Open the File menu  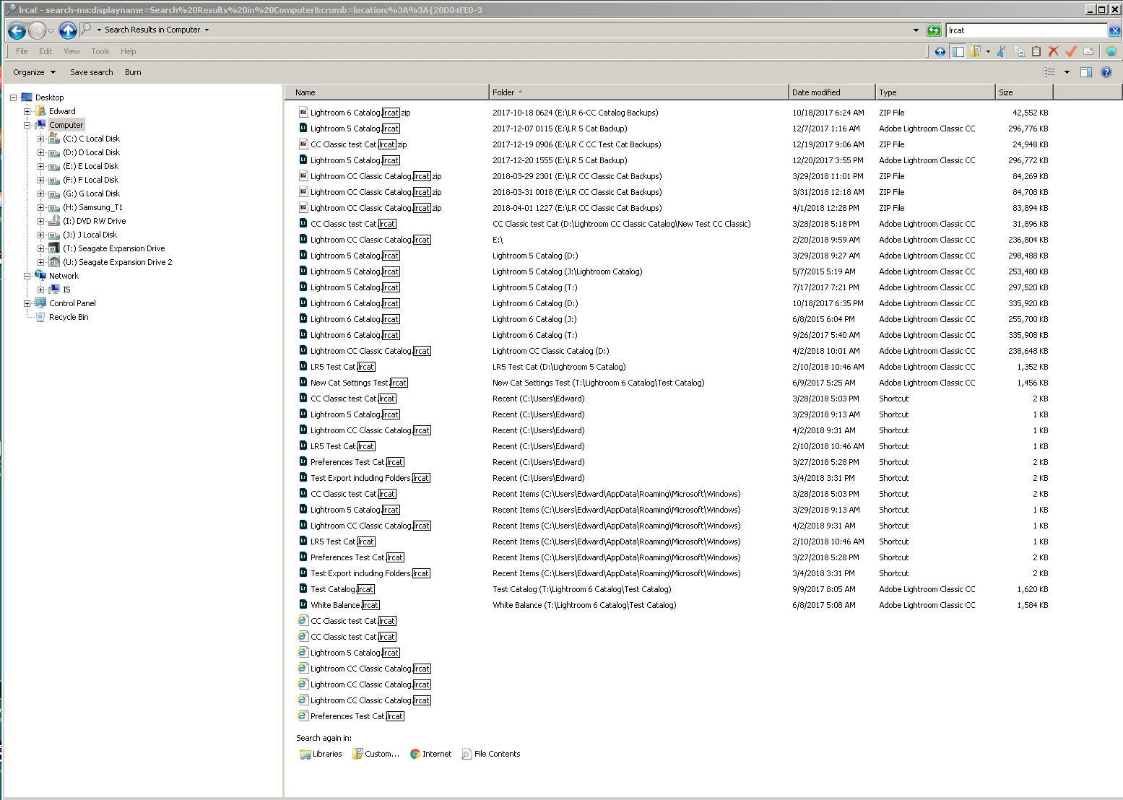[22, 51]
